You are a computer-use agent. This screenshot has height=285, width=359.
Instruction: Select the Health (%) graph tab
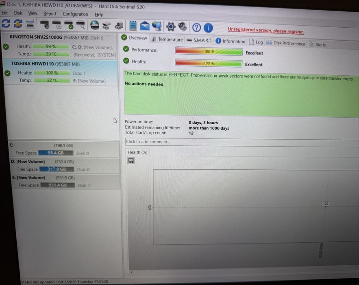(x=137, y=152)
